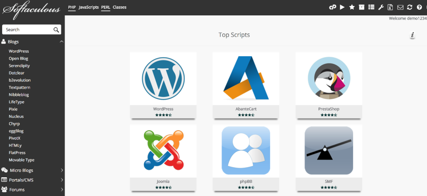Expand the Micro Blogs category chevron
The height and width of the screenshot is (196, 427).
[62, 170]
